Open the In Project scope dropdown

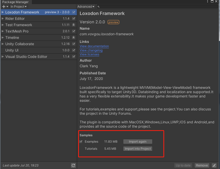(x=19, y=7)
